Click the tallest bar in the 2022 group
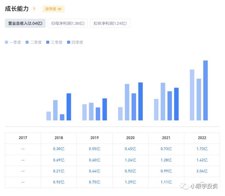Viewport: 225px width, 196px height. pyautogui.click(x=205, y=90)
